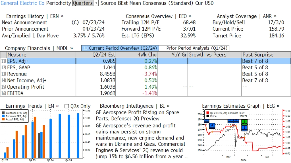Click Buy/Hold/Sell value 17/3/0
Screen dimensions: 291x163
point(276,22)
